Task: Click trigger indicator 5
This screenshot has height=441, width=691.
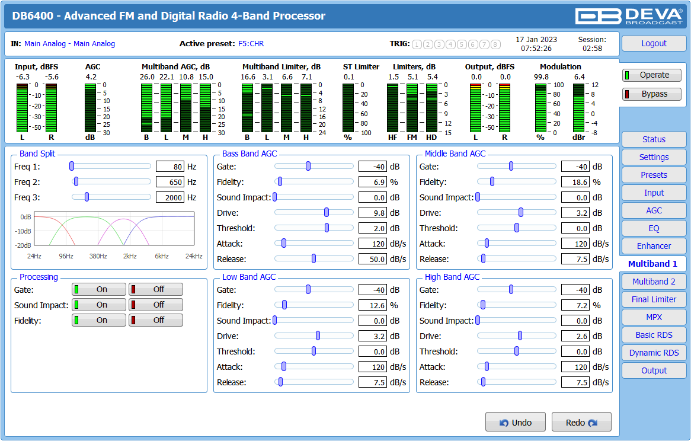Action: [x=462, y=44]
